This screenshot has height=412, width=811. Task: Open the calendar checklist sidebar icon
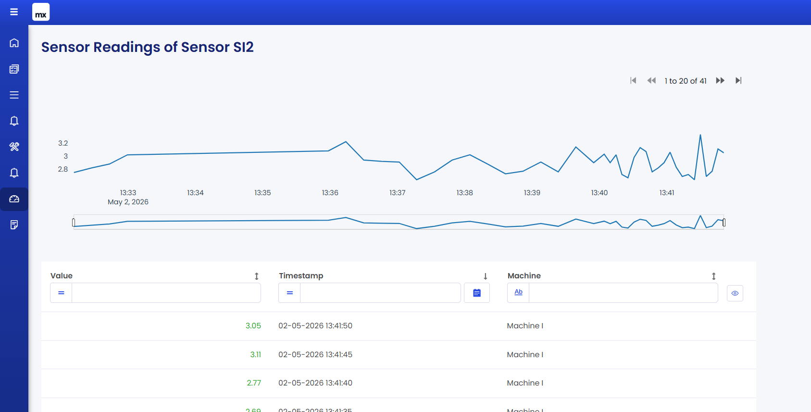[x=14, y=69]
